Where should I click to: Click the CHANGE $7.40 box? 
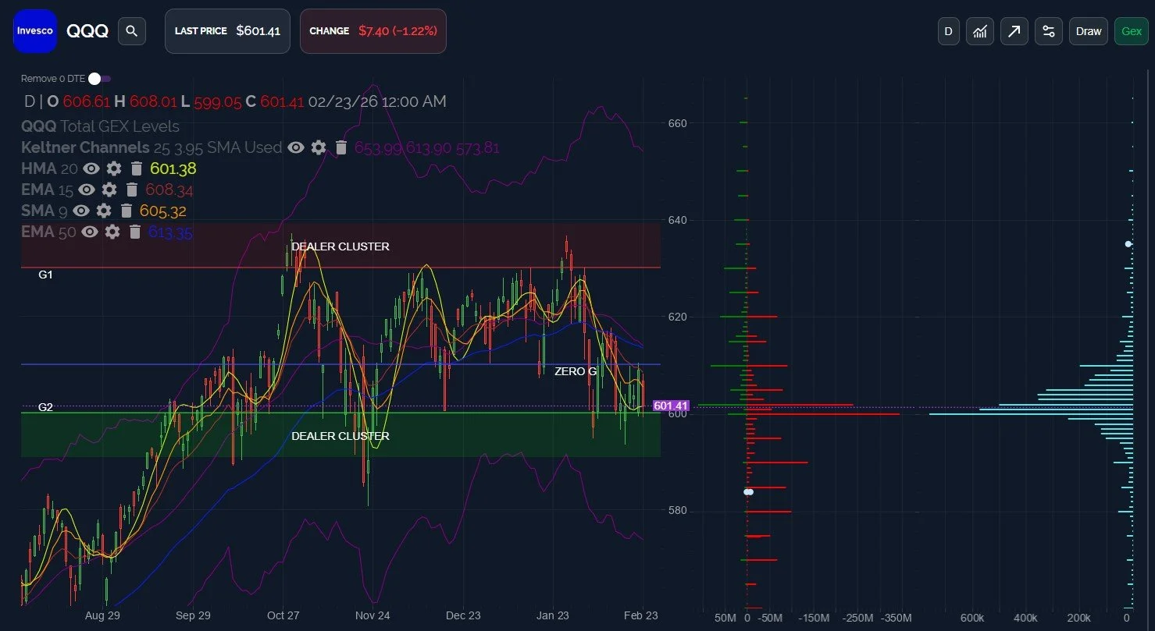[373, 31]
